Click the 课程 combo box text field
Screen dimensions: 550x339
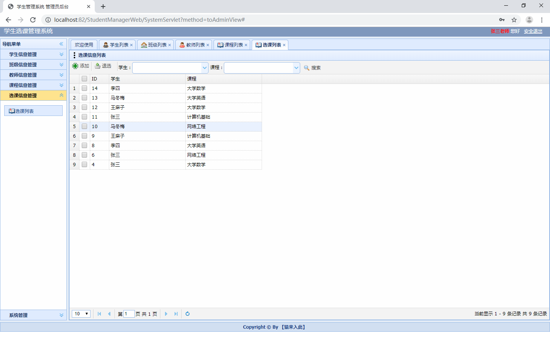[259, 67]
